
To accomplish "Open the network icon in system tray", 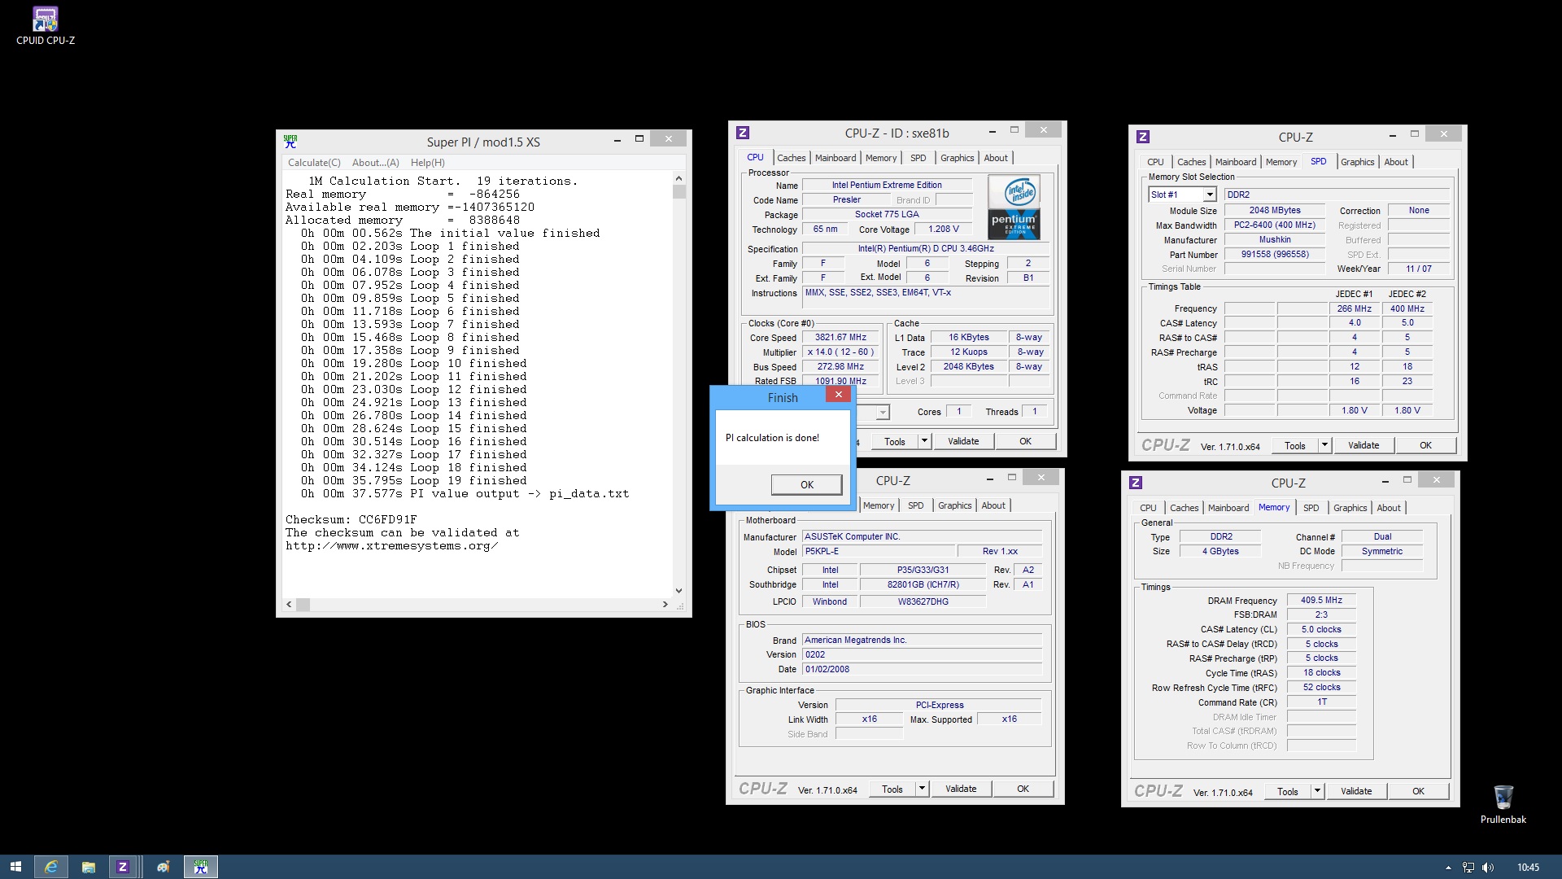I will tap(1468, 868).
